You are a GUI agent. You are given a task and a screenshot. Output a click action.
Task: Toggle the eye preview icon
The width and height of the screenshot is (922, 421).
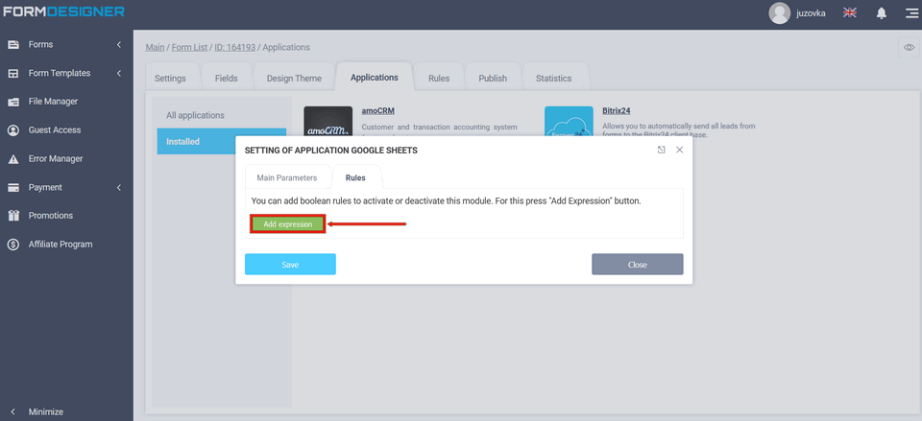pos(909,47)
